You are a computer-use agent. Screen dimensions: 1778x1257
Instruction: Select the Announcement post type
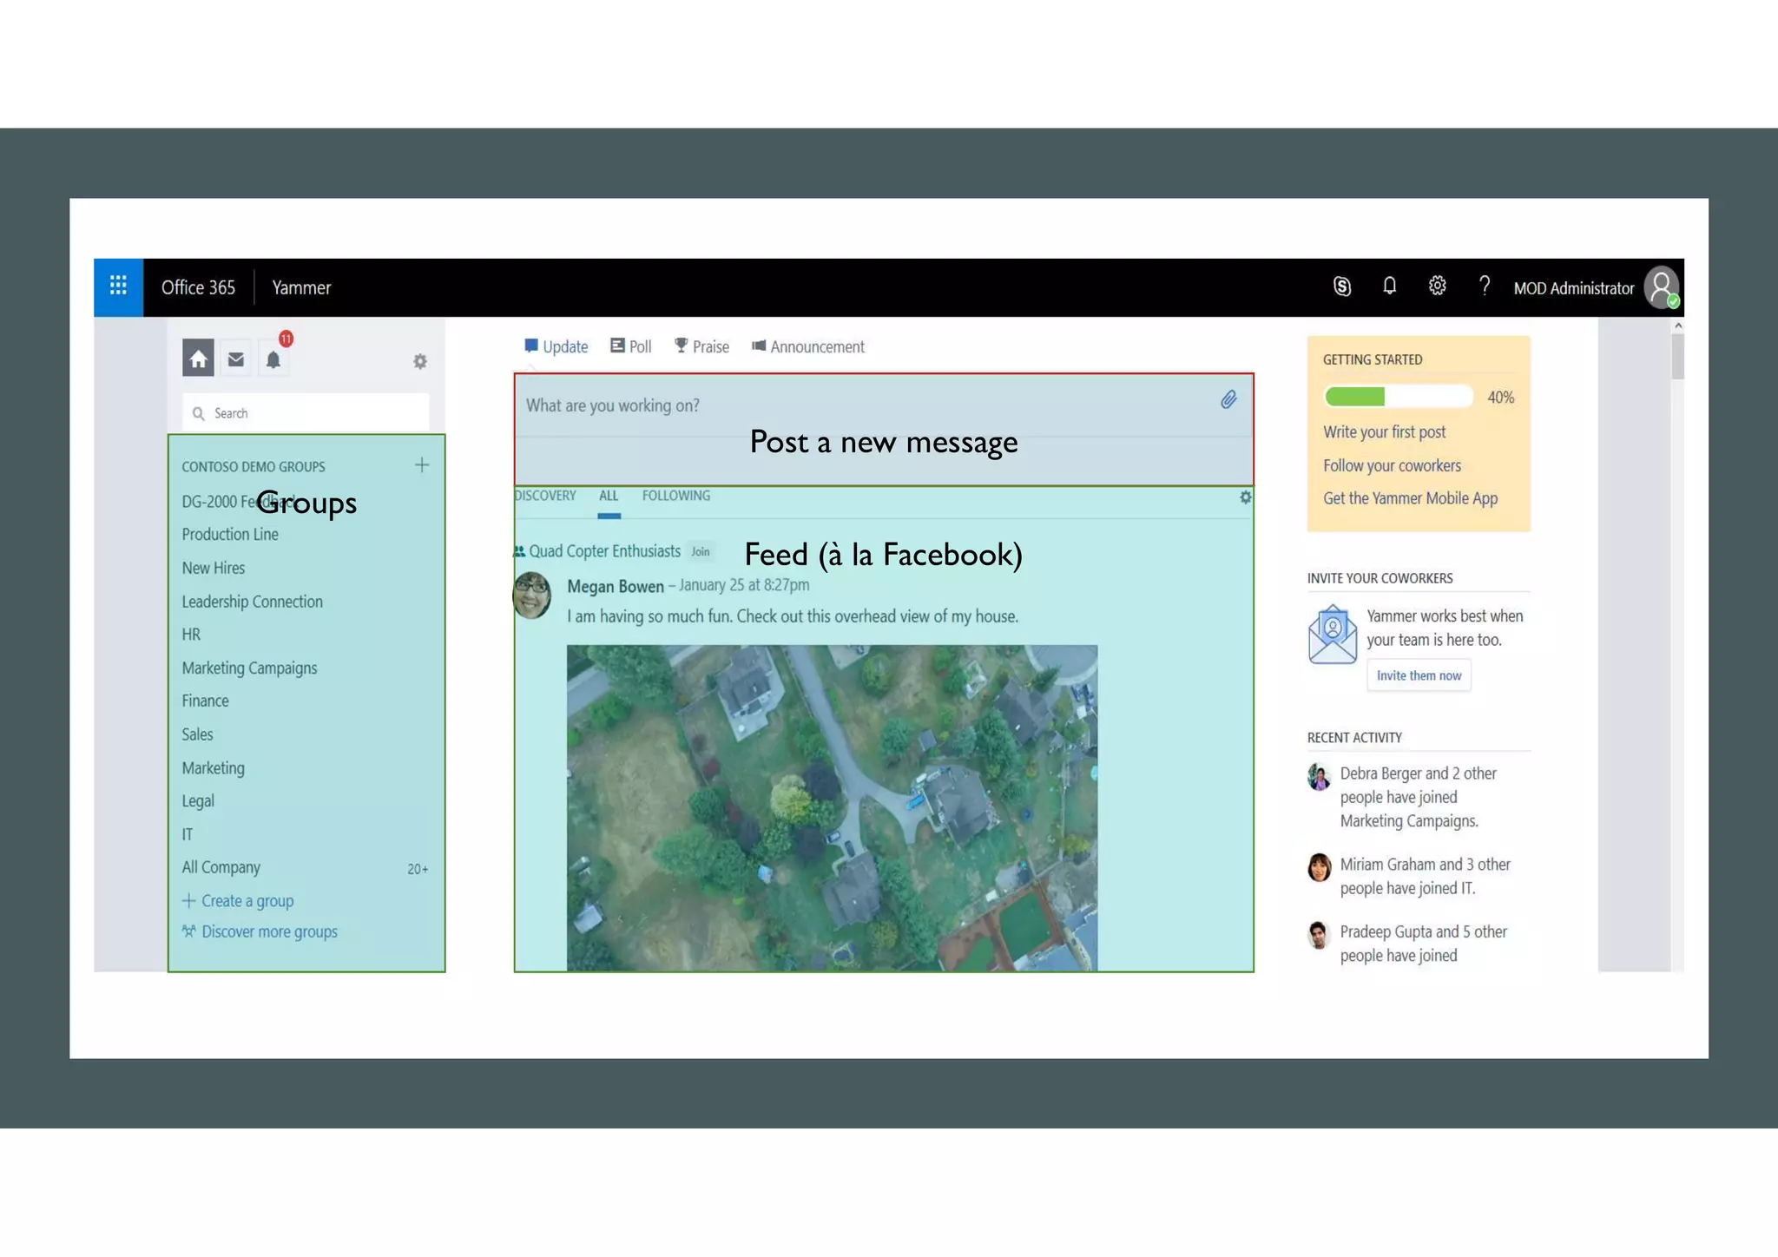(807, 346)
